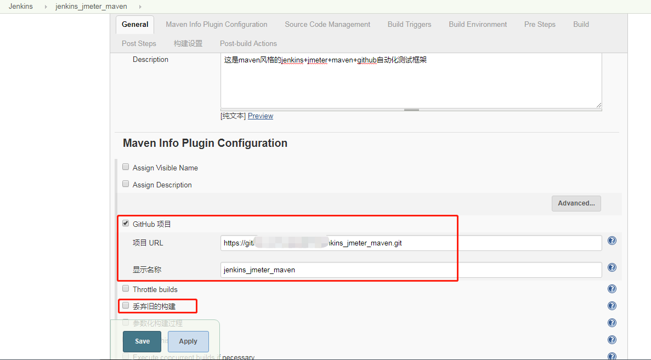Enable the Throttle builds checkbox
Viewport: 651px width, 360px height.
pyautogui.click(x=125, y=288)
